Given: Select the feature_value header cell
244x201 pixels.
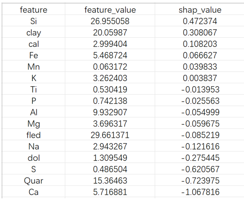Looking at the screenshot, I should click(x=110, y=9).
